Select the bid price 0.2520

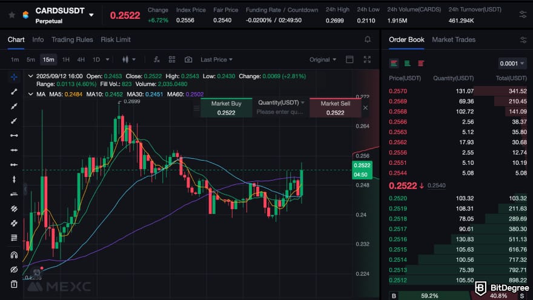398,198
